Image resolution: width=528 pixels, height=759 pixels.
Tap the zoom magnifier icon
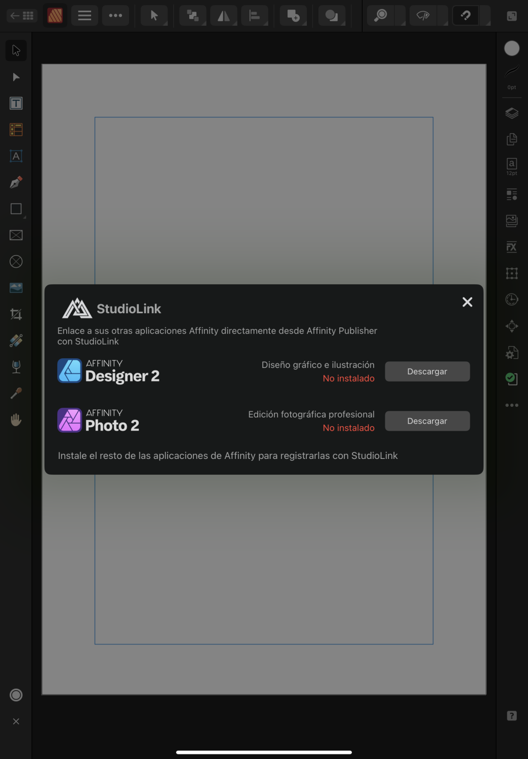tap(381, 16)
